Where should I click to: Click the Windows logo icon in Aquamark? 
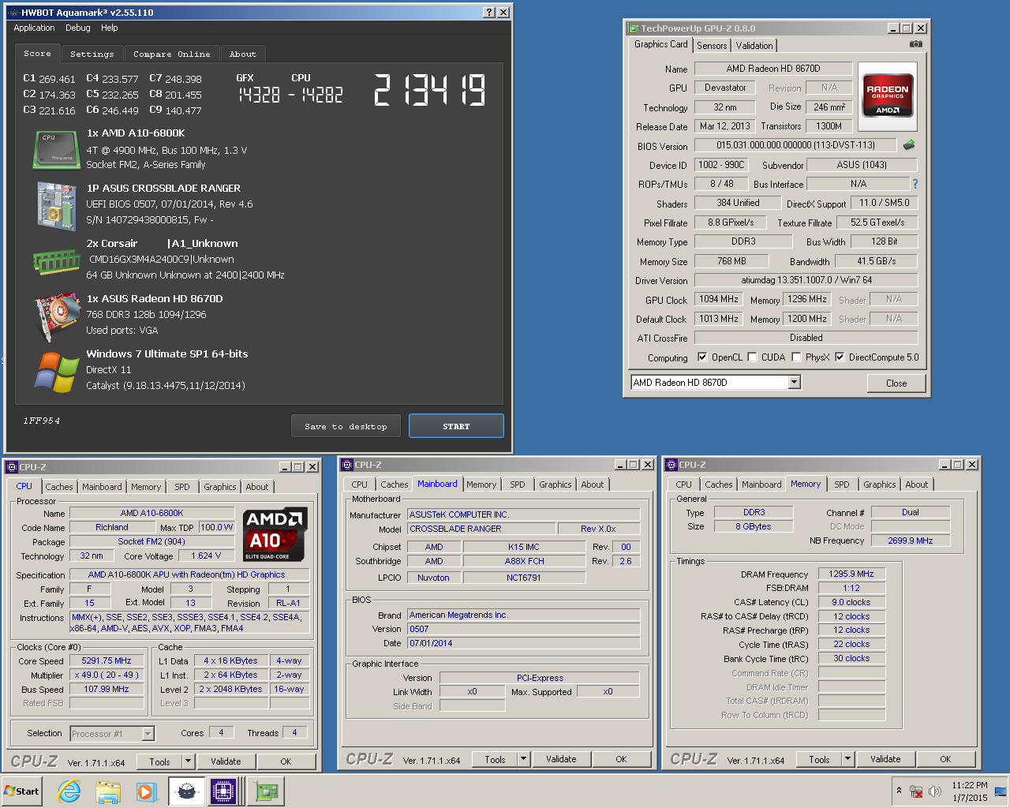56,371
